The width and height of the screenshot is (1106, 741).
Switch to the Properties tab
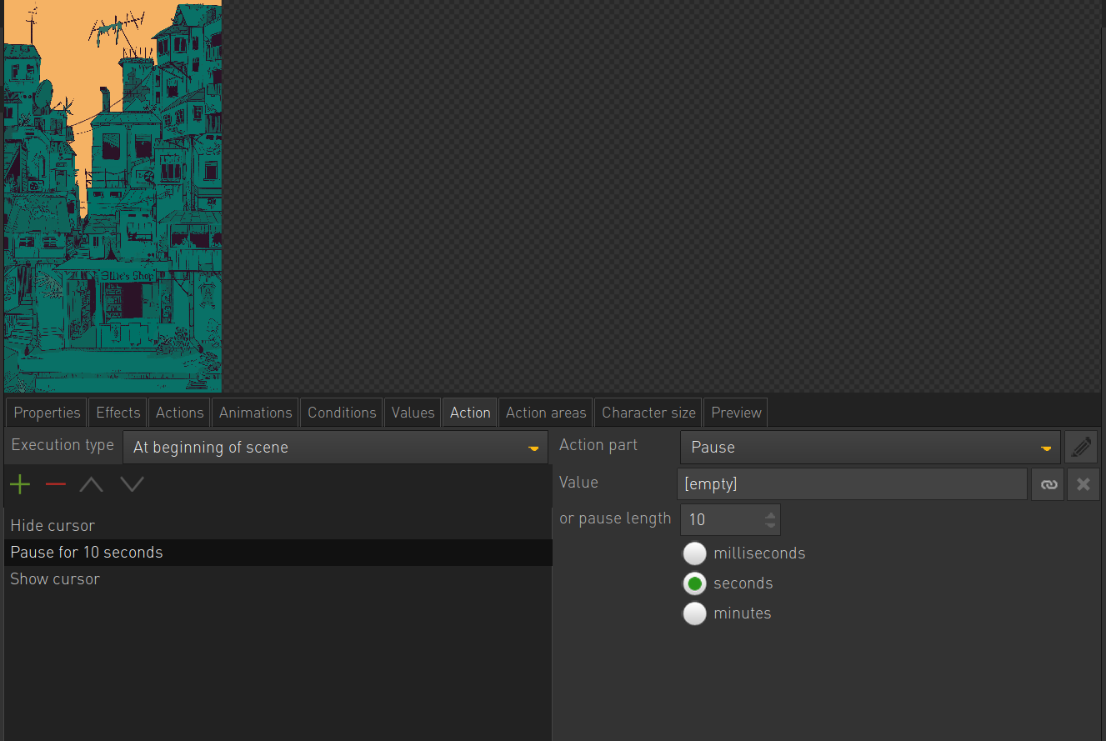pos(47,413)
